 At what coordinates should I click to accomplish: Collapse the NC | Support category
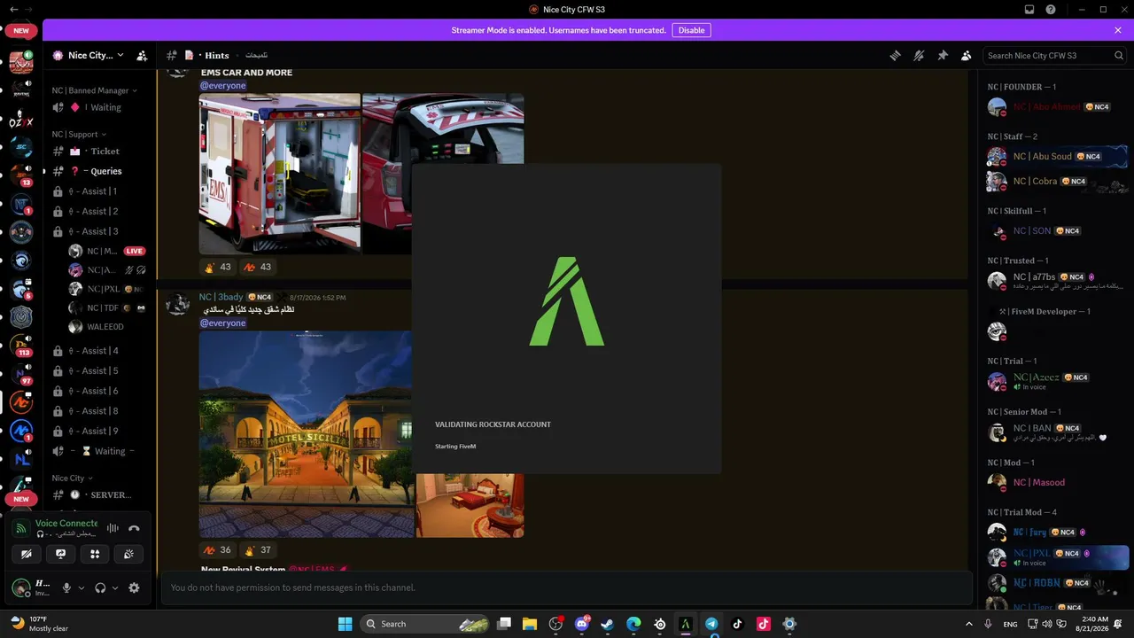79,135
